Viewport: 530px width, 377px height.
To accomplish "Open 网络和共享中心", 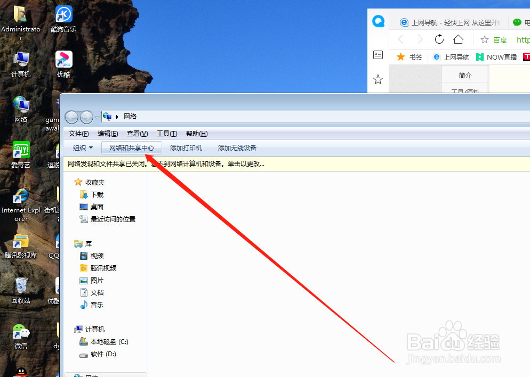I will (131, 147).
